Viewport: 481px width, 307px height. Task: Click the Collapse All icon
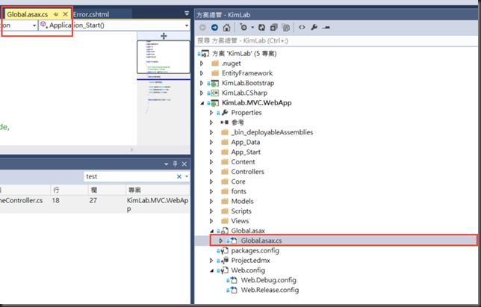coord(273,28)
